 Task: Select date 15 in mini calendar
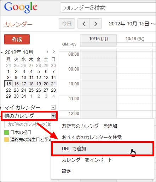(8, 84)
